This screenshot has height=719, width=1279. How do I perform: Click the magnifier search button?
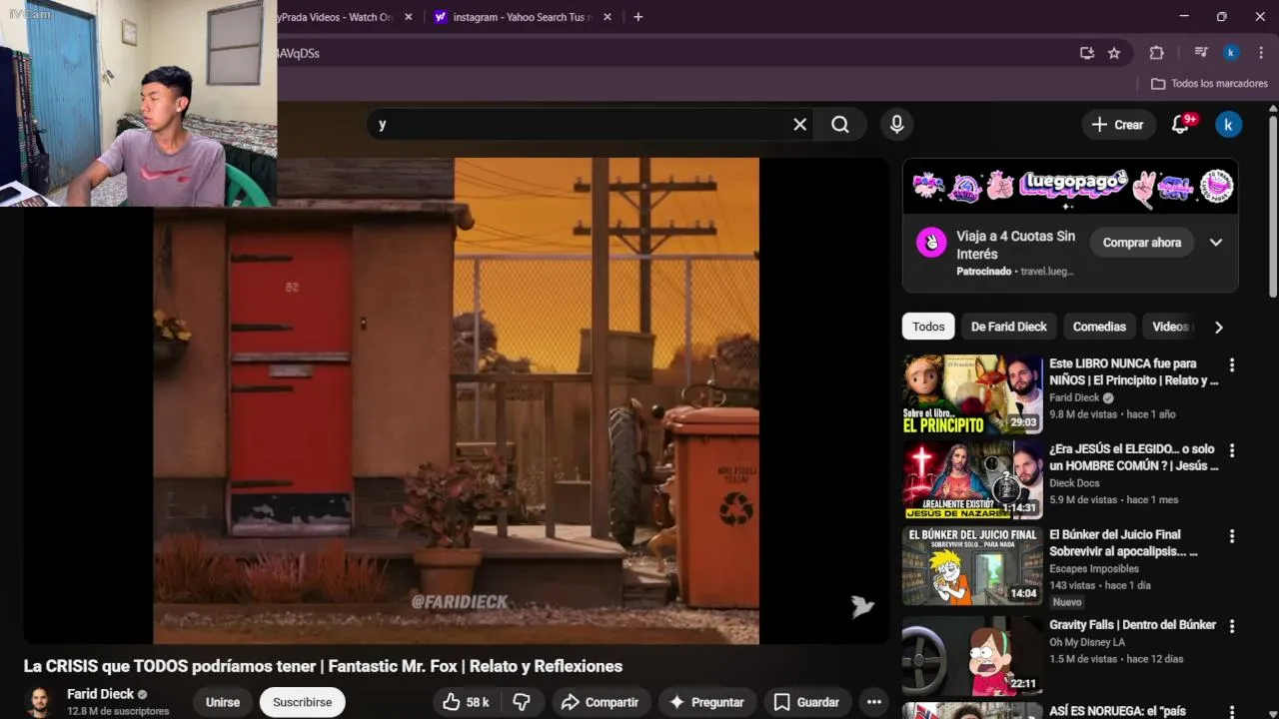(x=840, y=124)
